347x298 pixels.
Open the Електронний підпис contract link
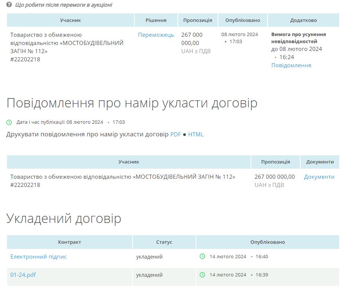coord(39,256)
